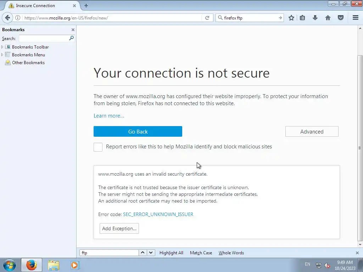The image size is (363, 272).
Task: Open the Downloads arrow icon
Action: 315,18
